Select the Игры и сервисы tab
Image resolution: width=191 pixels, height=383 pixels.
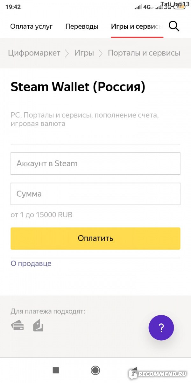[x=137, y=26]
